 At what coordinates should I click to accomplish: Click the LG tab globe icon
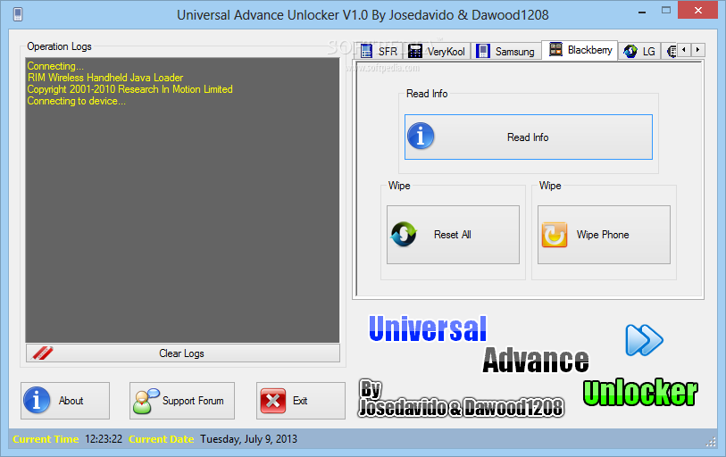(630, 51)
